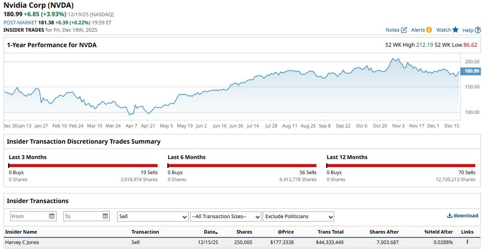Click the Last 3 Months red sell bar
The height and width of the screenshot is (249, 485).
[83, 165]
